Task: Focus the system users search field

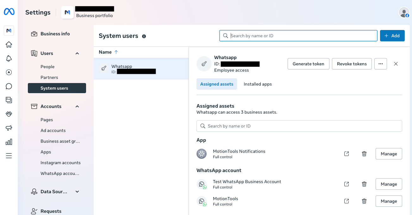Action: pos(298,36)
